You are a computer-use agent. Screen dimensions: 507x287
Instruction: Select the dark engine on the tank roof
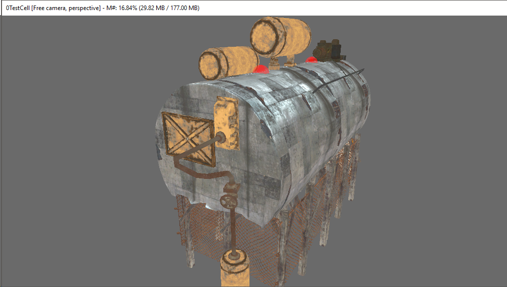click(x=329, y=51)
